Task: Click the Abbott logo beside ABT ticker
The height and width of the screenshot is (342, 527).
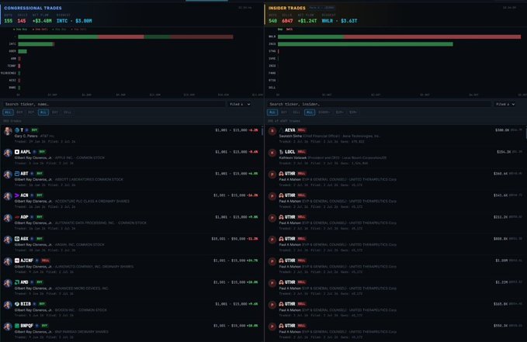Action: [17, 174]
